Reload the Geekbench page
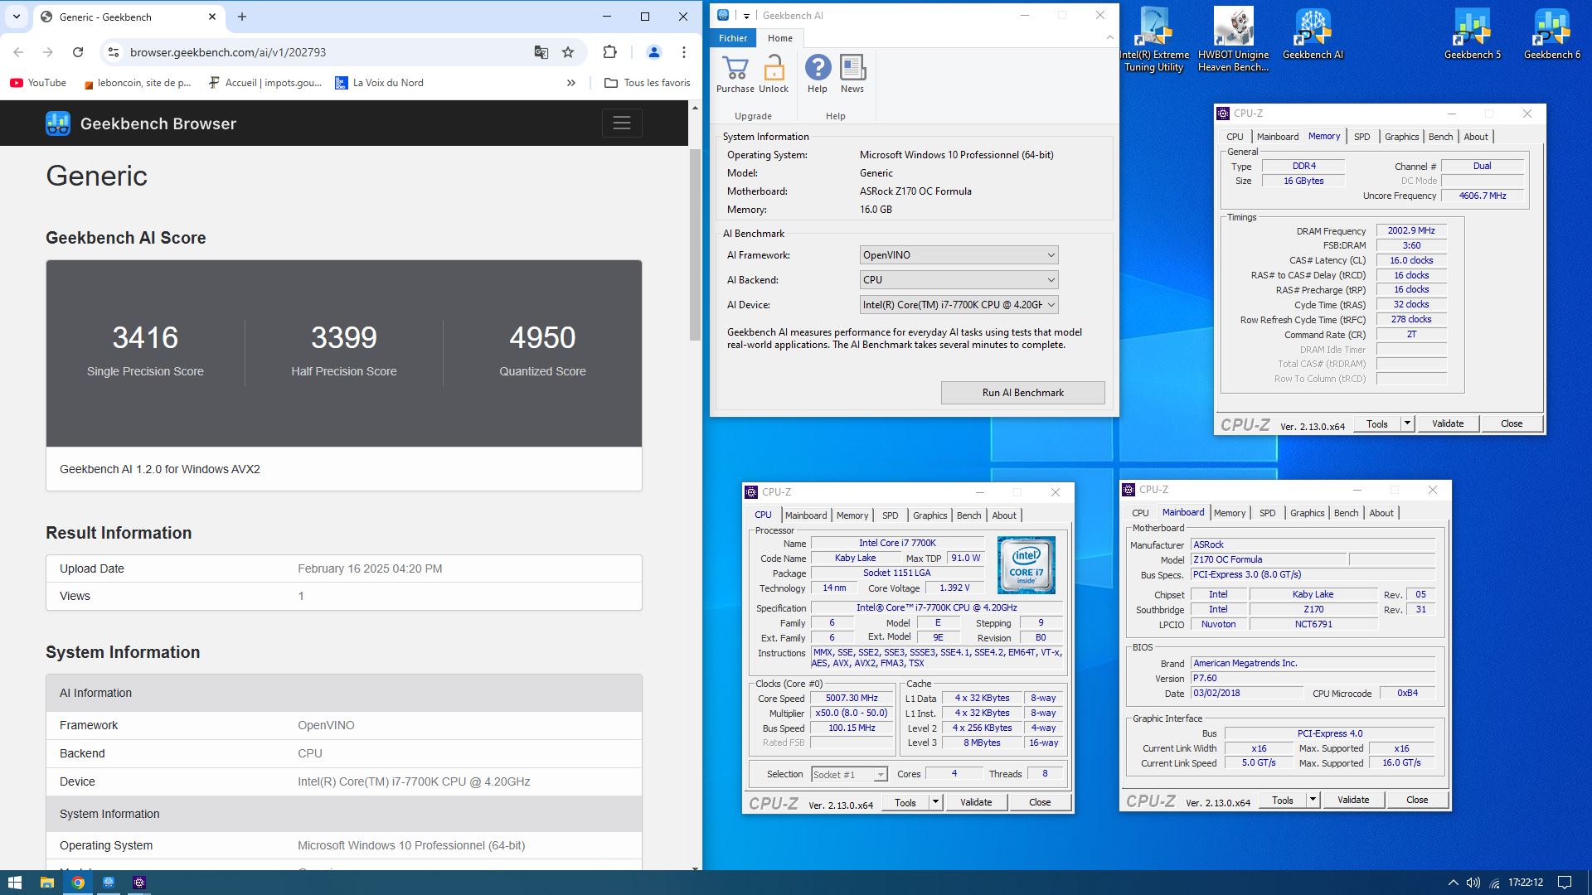1592x895 pixels. click(x=78, y=52)
